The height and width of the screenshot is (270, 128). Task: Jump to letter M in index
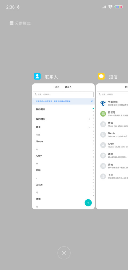[93, 151]
